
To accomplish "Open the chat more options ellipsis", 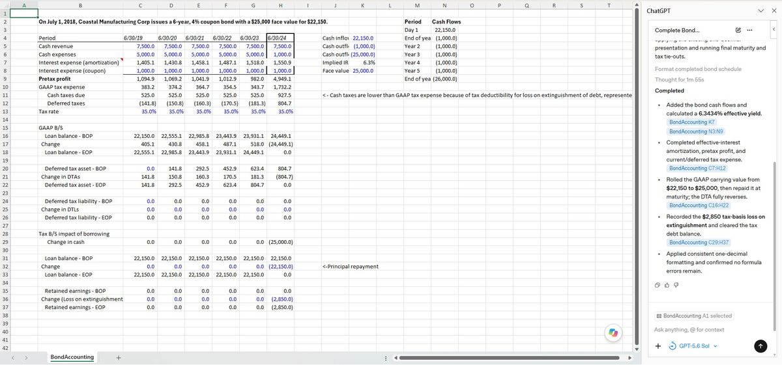I will (749, 30).
